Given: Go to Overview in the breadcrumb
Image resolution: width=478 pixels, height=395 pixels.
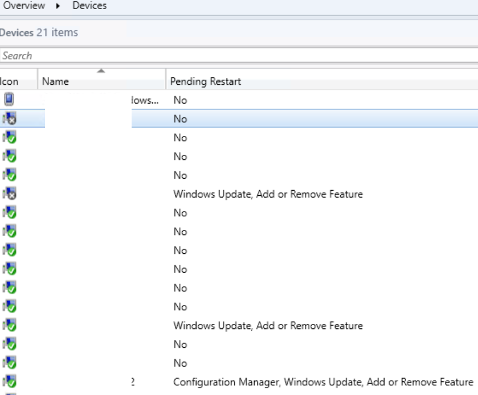Looking at the screenshot, I should tap(24, 6).
